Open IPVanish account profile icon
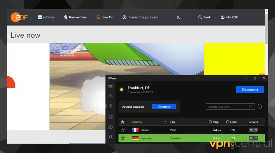 coord(111,137)
